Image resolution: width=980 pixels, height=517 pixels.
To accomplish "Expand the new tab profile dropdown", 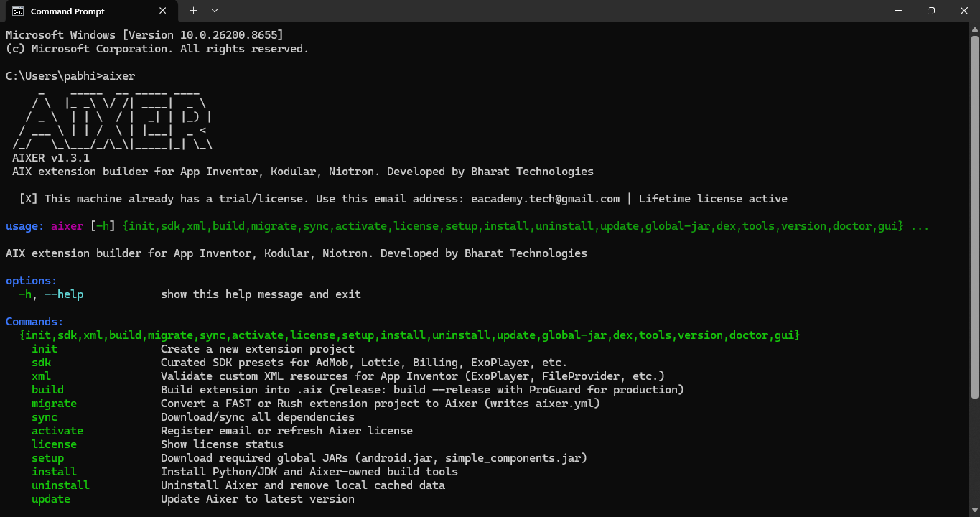I will [x=214, y=11].
